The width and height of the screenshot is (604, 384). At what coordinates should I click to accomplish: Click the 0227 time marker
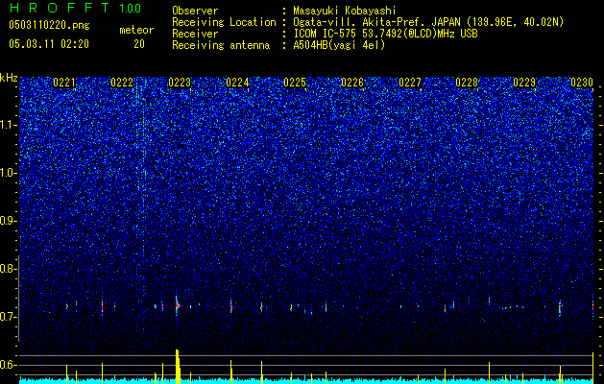tap(410, 83)
